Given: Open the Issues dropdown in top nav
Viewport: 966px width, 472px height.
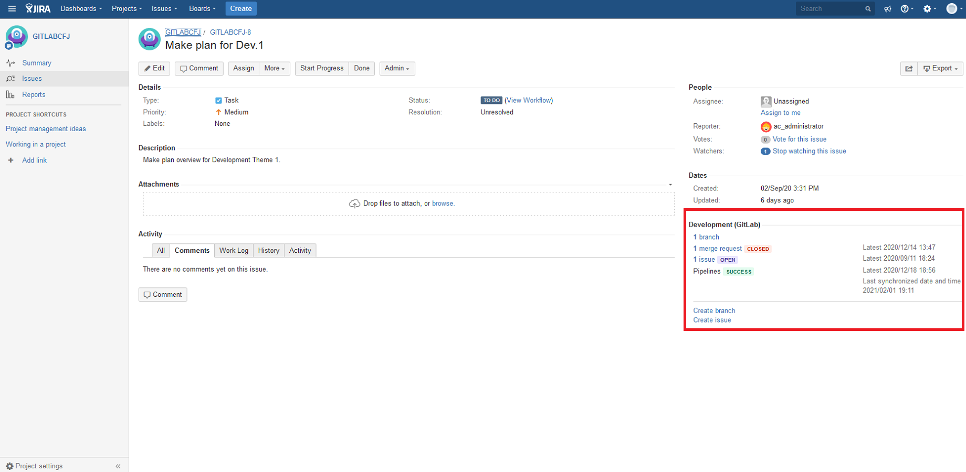Looking at the screenshot, I should (164, 8).
